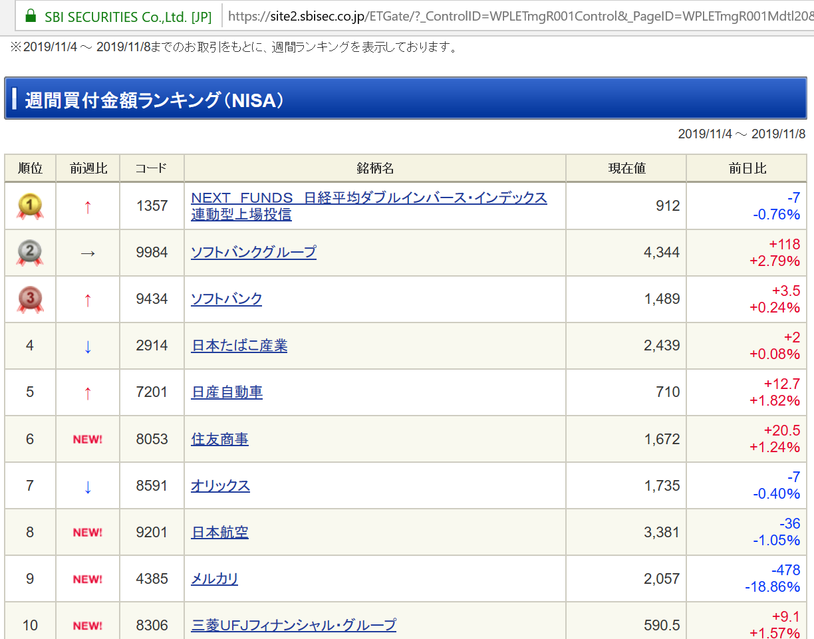This screenshot has height=639, width=814.
Task: Select the 日本航空 stock link
Action: (x=219, y=533)
